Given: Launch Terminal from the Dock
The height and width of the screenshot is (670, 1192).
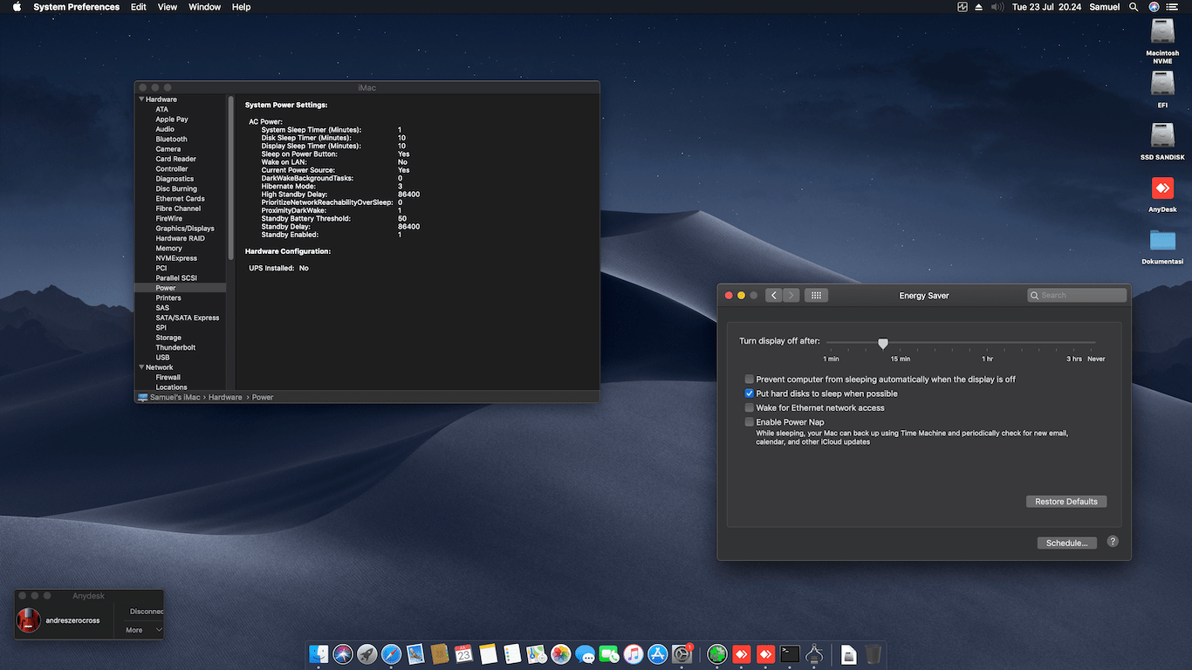Looking at the screenshot, I should click(790, 654).
